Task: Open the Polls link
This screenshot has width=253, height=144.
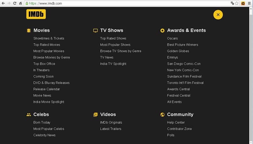Action: pyautogui.click(x=171, y=135)
